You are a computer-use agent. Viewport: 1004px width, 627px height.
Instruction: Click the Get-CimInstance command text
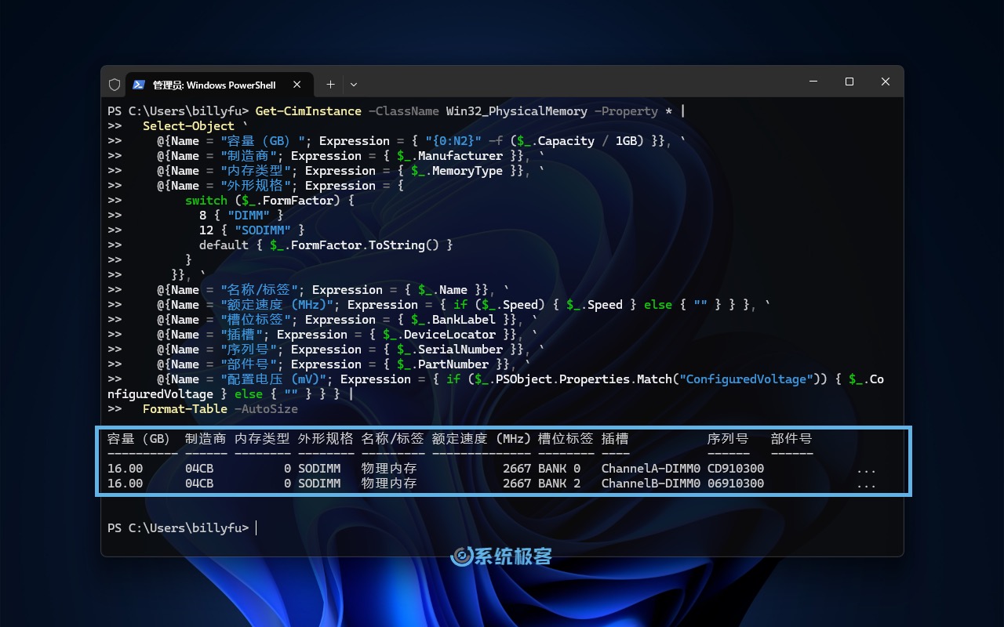tap(308, 111)
